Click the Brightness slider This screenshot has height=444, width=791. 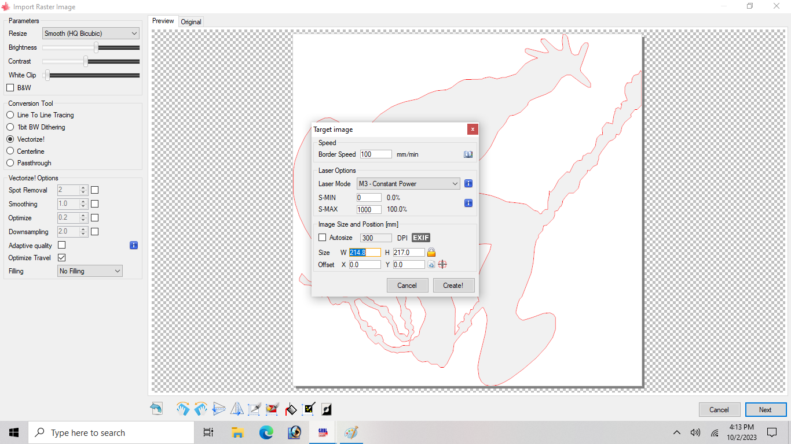coord(91,47)
